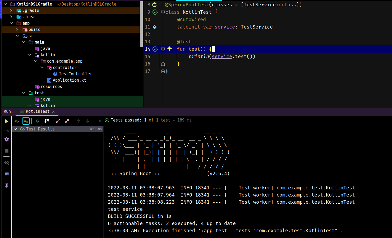Click line number 12 in the gutter
The width and height of the screenshot is (392, 238).
click(147, 34)
